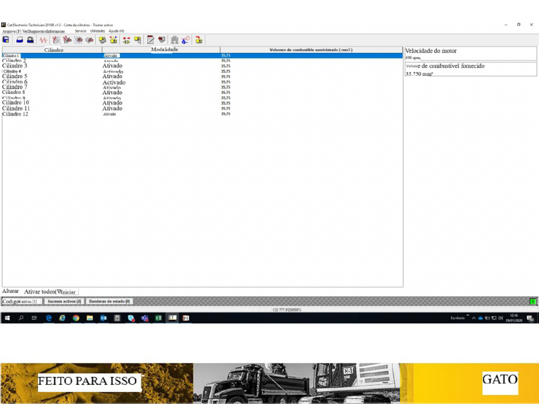Click the print toolbar icon

(x=19, y=40)
